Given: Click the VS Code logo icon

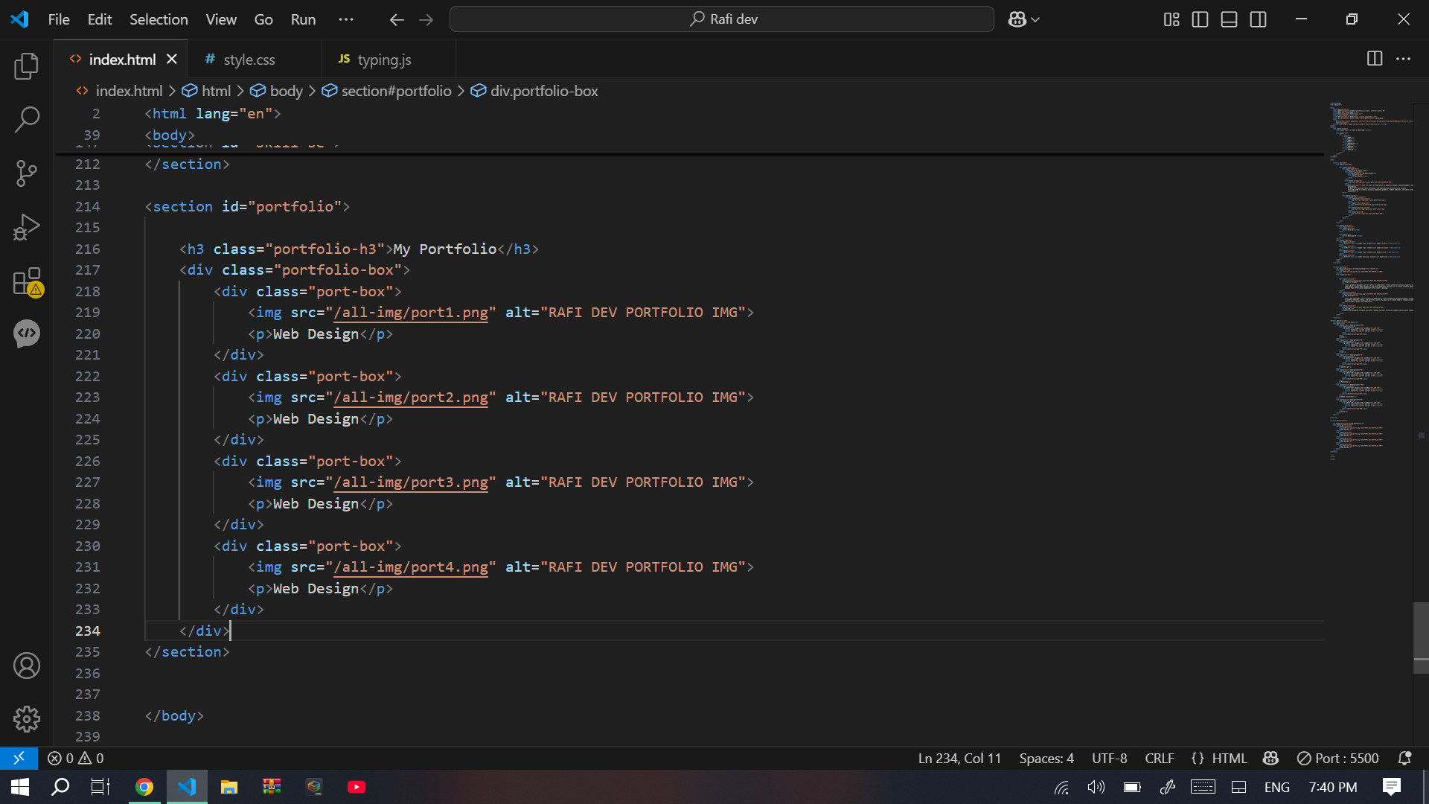Looking at the screenshot, I should (x=20, y=19).
